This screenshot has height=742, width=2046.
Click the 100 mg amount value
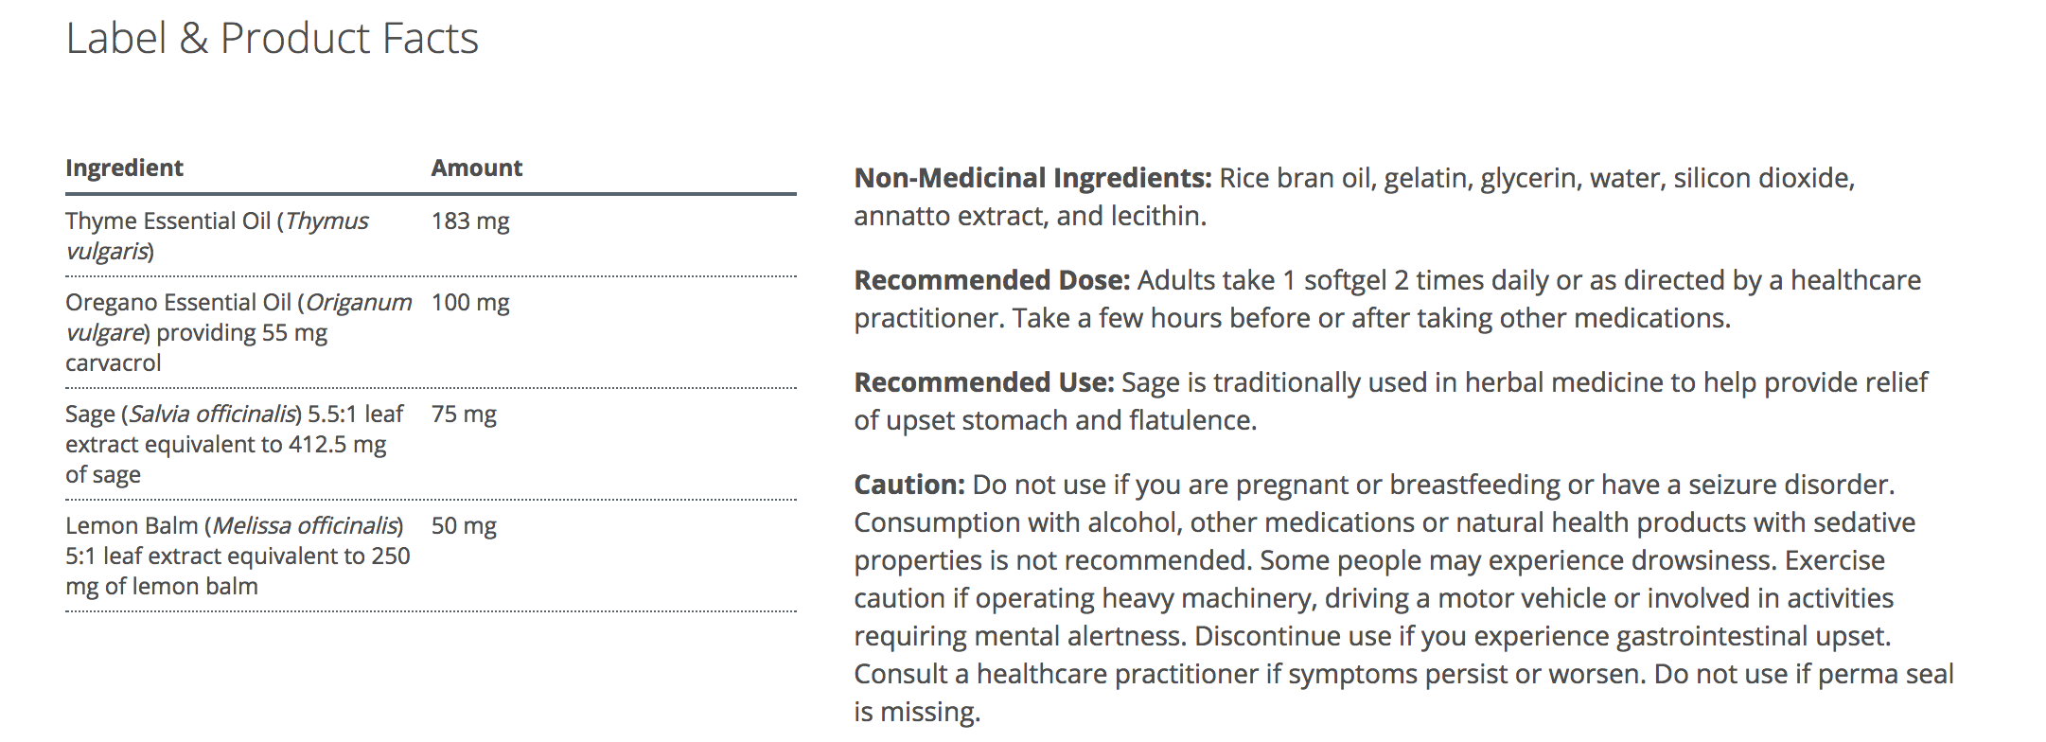click(470, 303)
